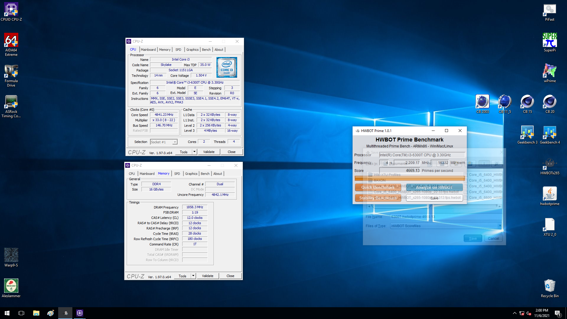Image resolution: width=567 pixels, height=319 pixels.
Task: Select the CB 2003 Cinebench icon
Action: click(x=482, y=104)
